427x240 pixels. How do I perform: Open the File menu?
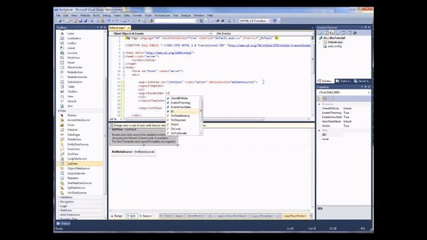58,15
